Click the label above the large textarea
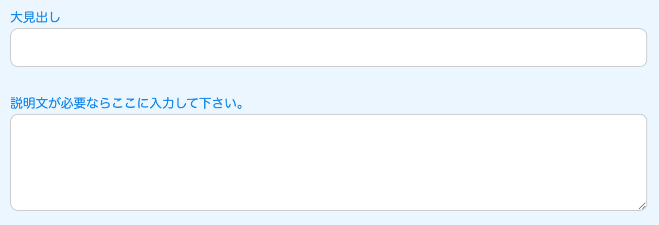The height and width of the screenshot is (225, 659). pyautogui.click(x=126, y=104)
